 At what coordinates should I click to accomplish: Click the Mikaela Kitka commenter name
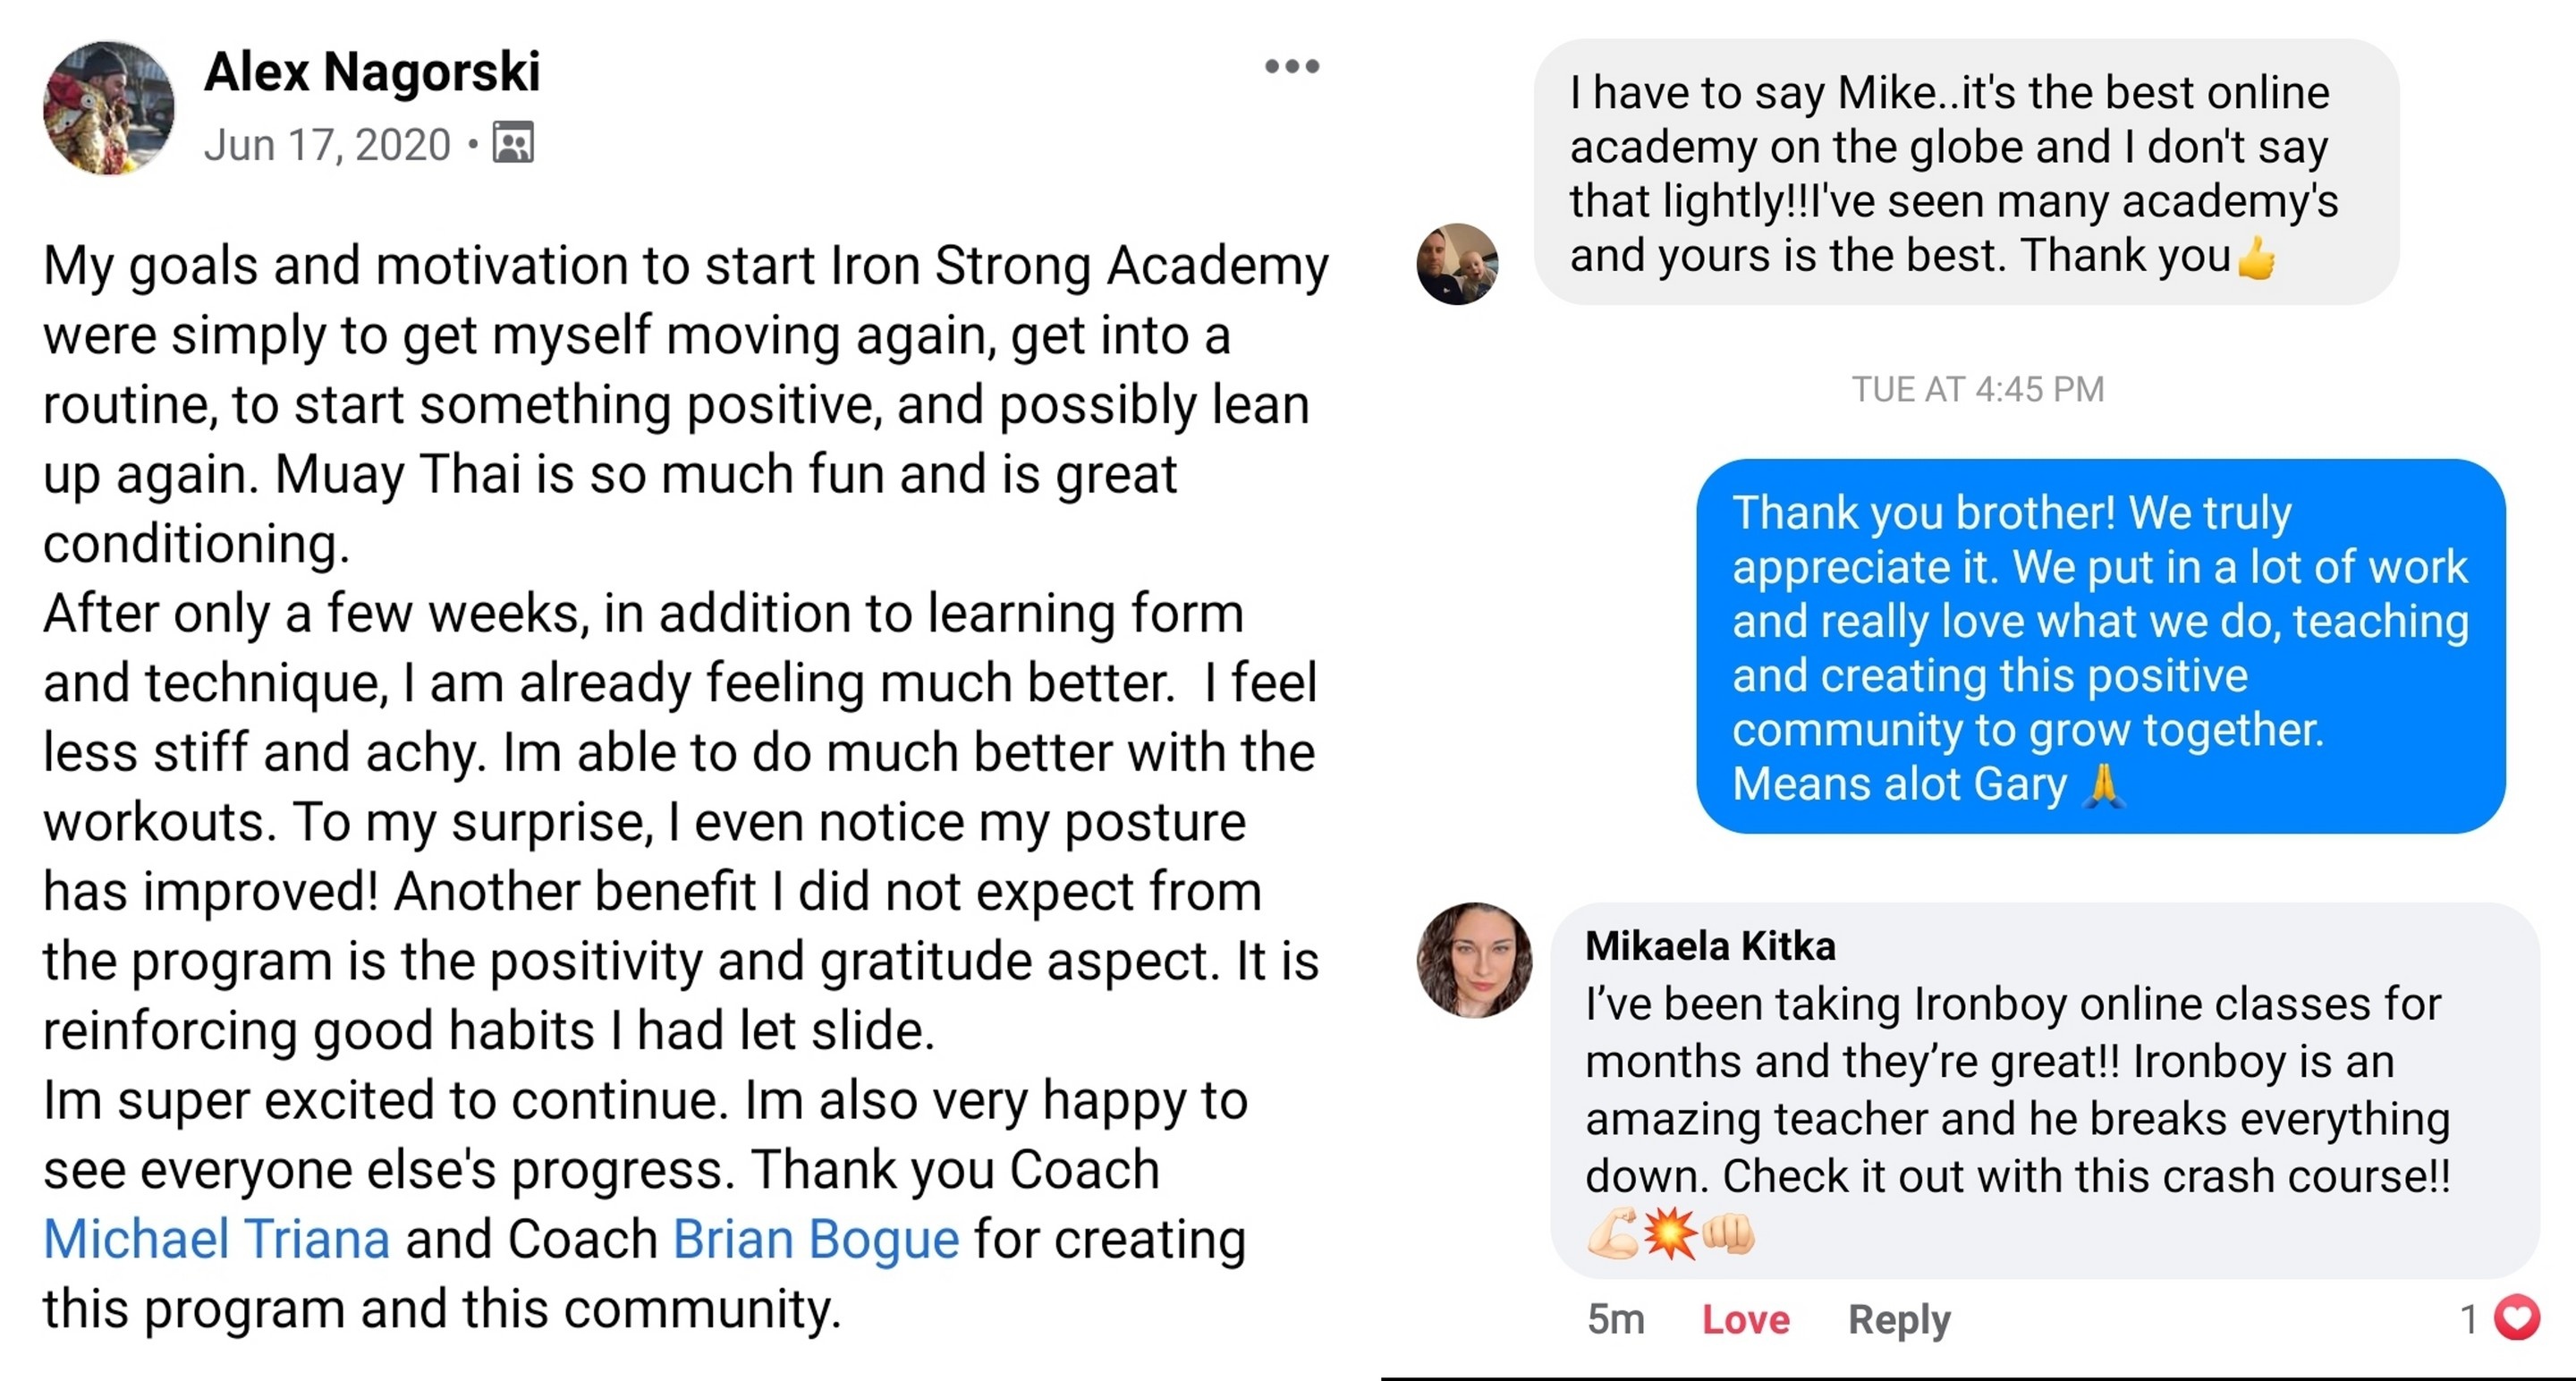point(1710,945)
